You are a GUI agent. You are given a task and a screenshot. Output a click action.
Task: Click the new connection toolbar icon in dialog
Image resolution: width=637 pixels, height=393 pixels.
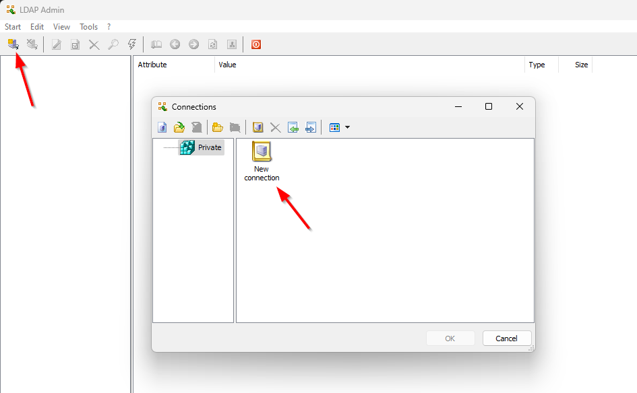[257, 127]
